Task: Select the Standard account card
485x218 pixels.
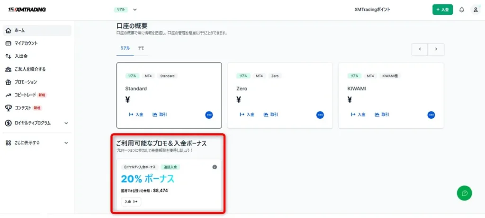Action: (x=169, y=96)
